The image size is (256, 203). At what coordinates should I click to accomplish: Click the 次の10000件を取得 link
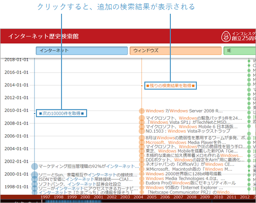[x=62, y=113]
